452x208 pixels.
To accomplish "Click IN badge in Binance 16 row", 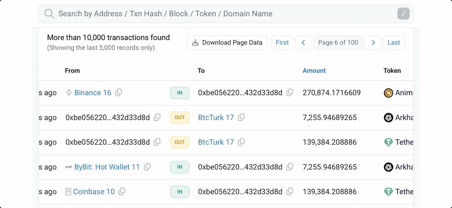I will click(x=180, y=93).
